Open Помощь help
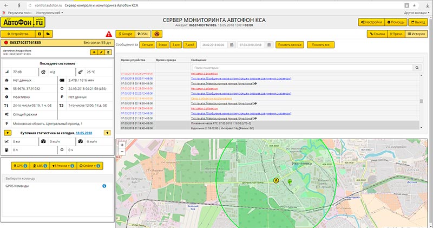This screenshot has height=228, width=433. click(x=396, y=22)
